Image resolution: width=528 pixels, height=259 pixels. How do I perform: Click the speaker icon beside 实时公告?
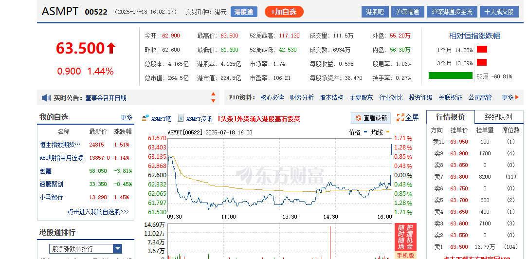pos(46,98)
